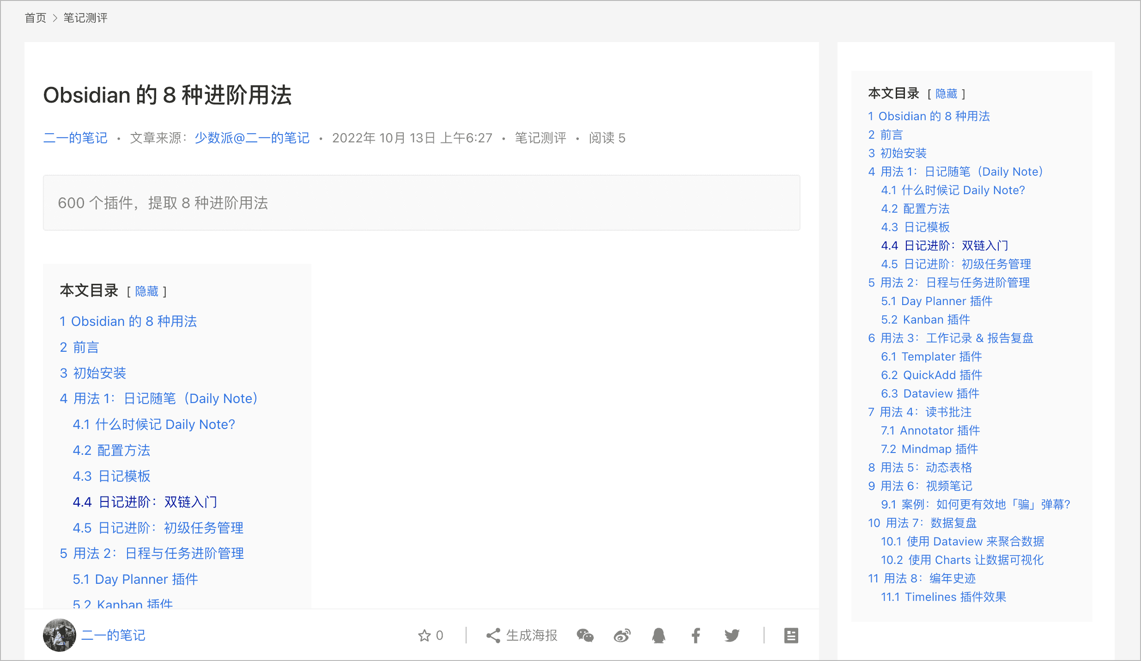
Task: Open 笔记测评 breadcrumb link
Action: click(85, 18)
